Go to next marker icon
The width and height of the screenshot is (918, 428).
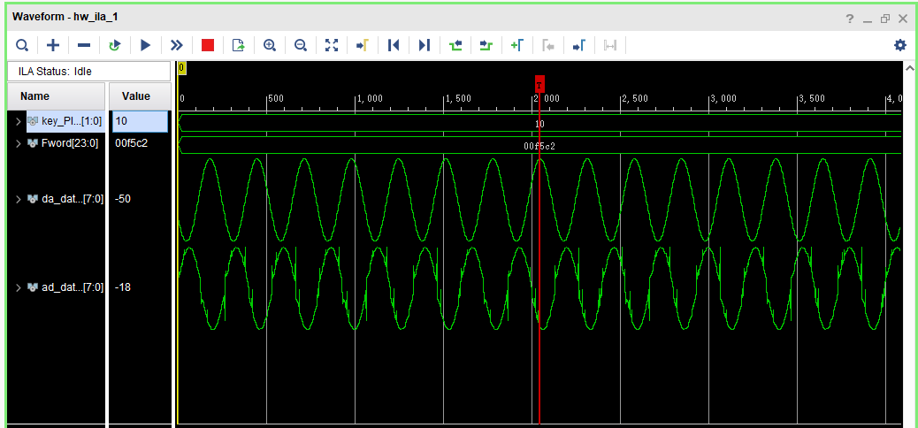point(579,45)
